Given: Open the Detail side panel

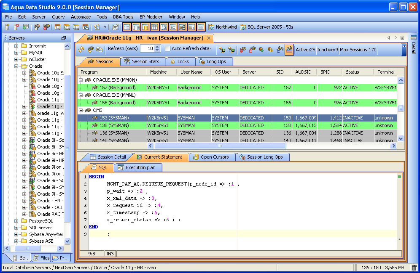Looking at the screenshot, I should tap(413, 45).
